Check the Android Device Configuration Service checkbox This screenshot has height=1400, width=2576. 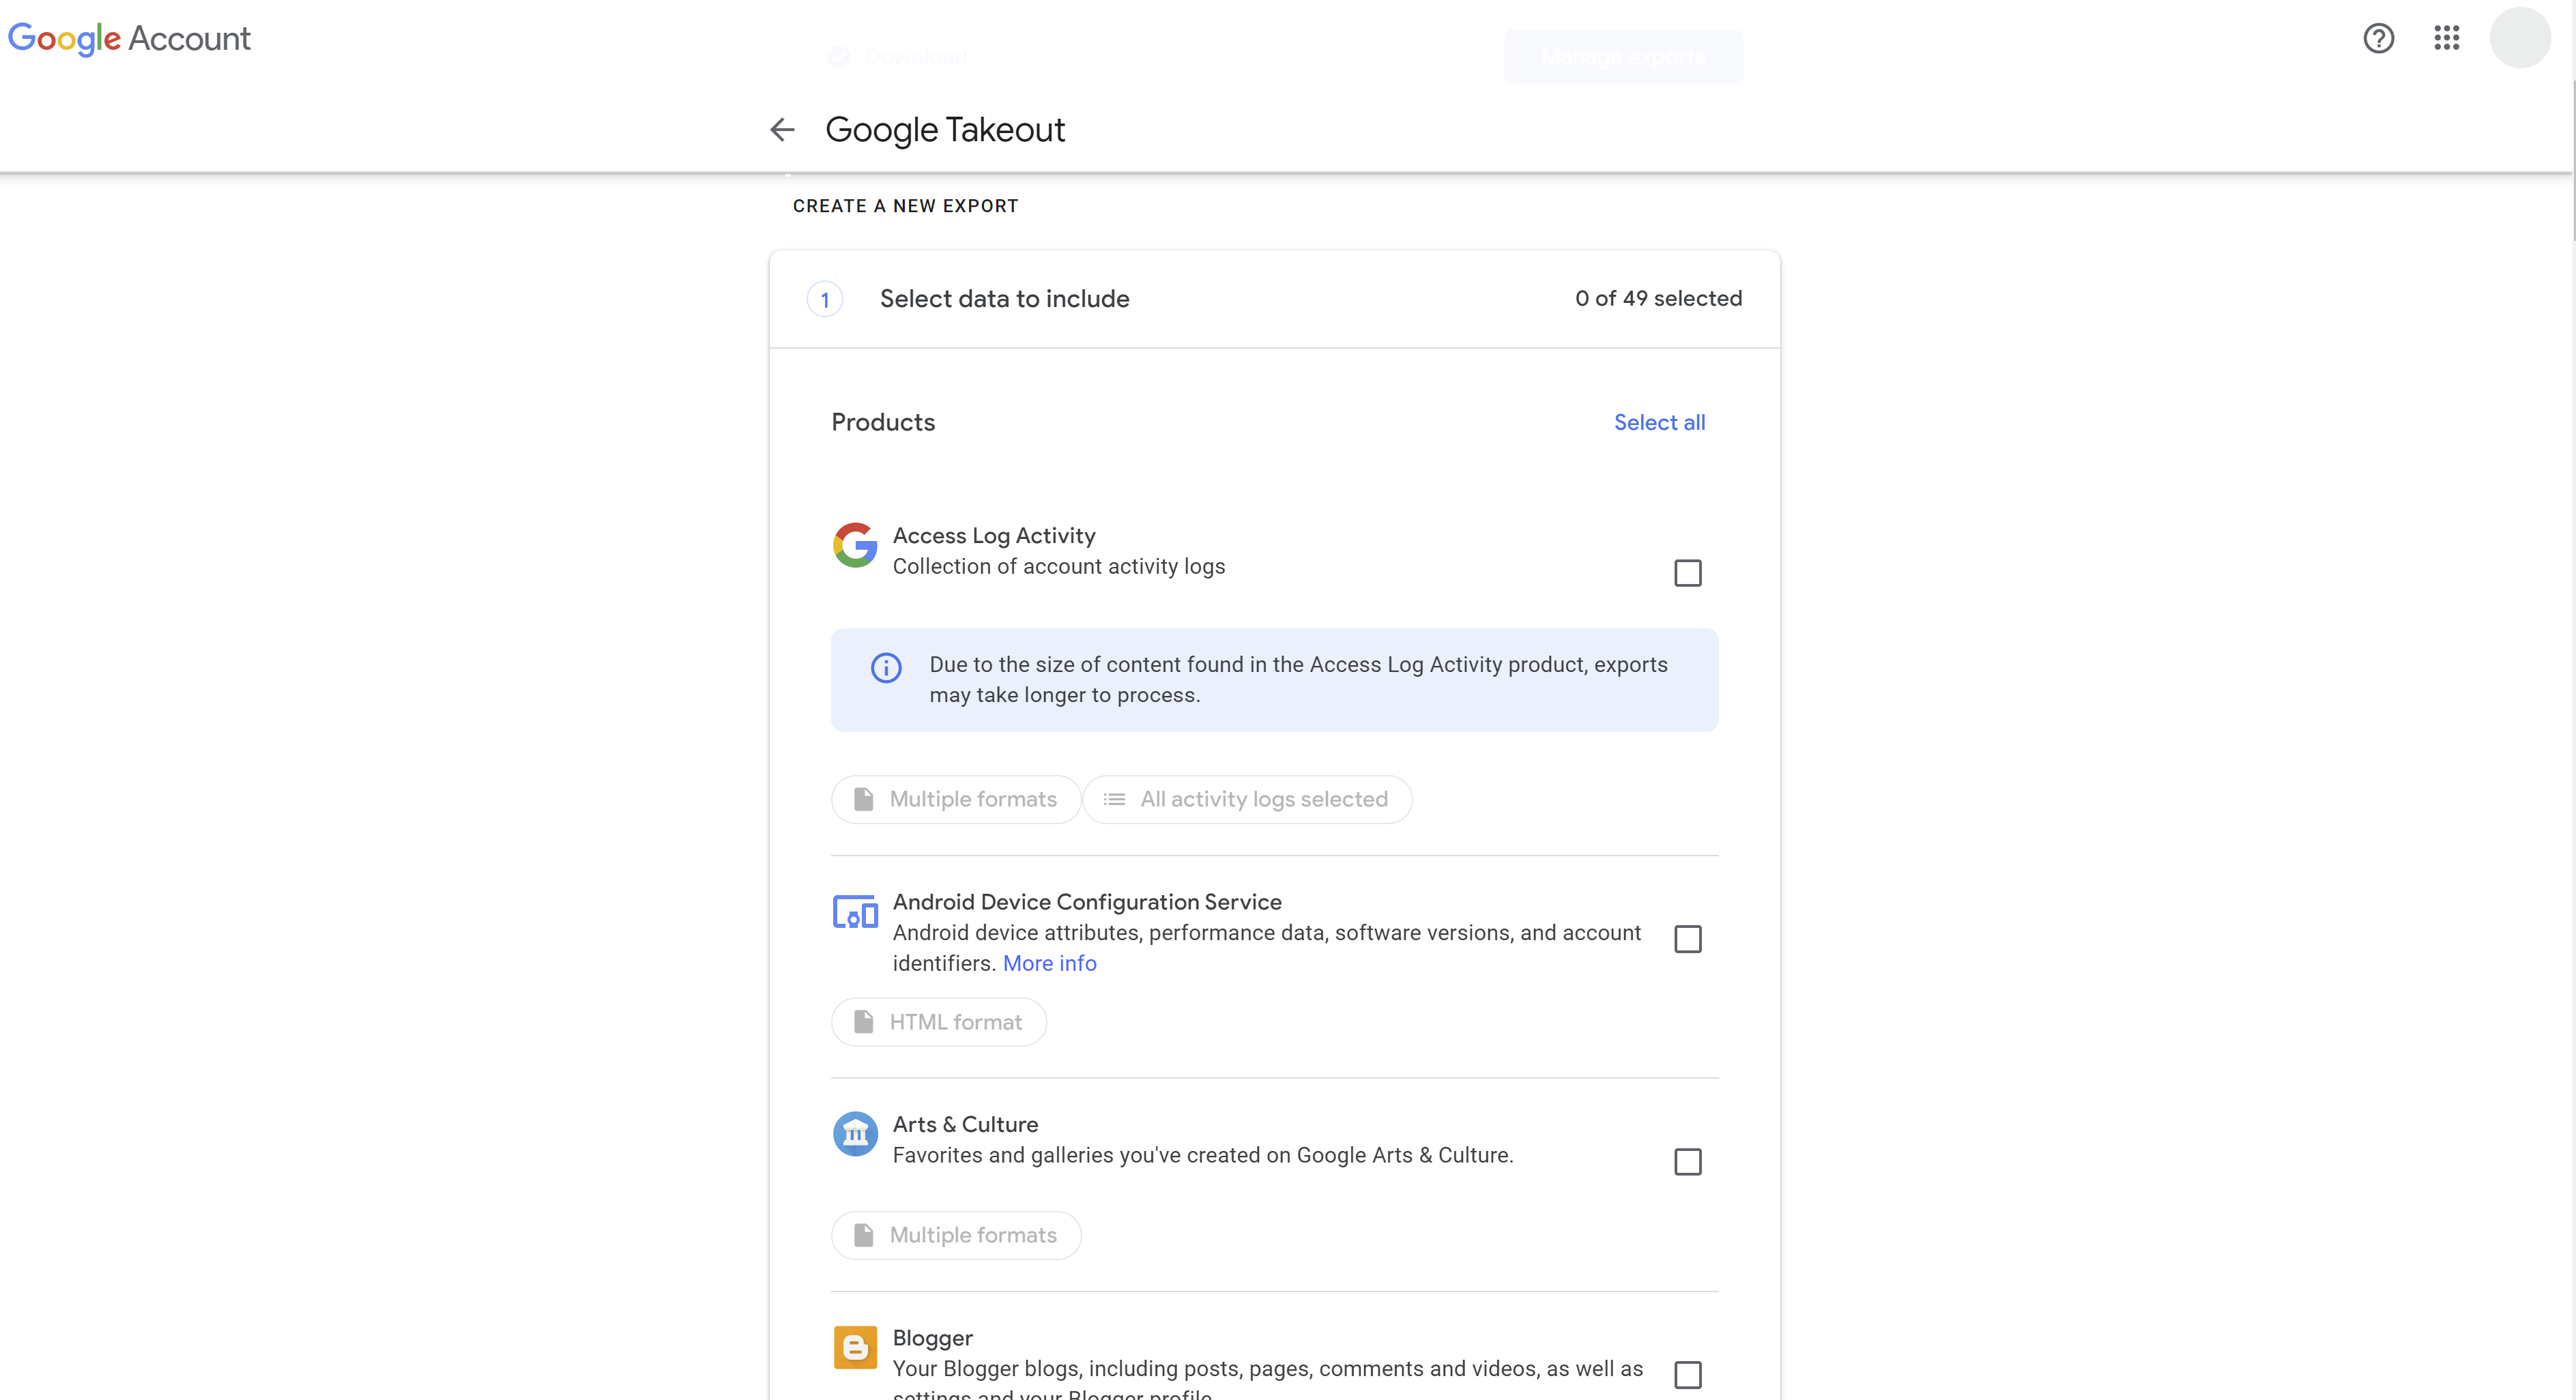tap(1687, 939)
